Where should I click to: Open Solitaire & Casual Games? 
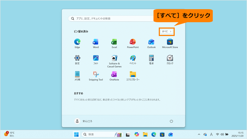(114, 61)
